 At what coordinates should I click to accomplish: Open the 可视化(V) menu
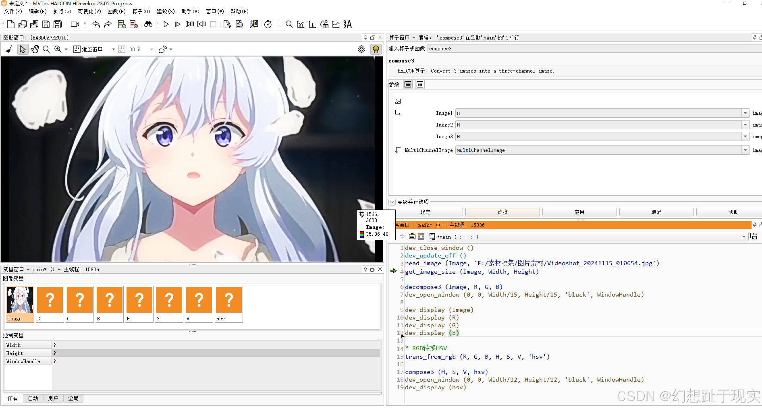[x=89, y=11]
